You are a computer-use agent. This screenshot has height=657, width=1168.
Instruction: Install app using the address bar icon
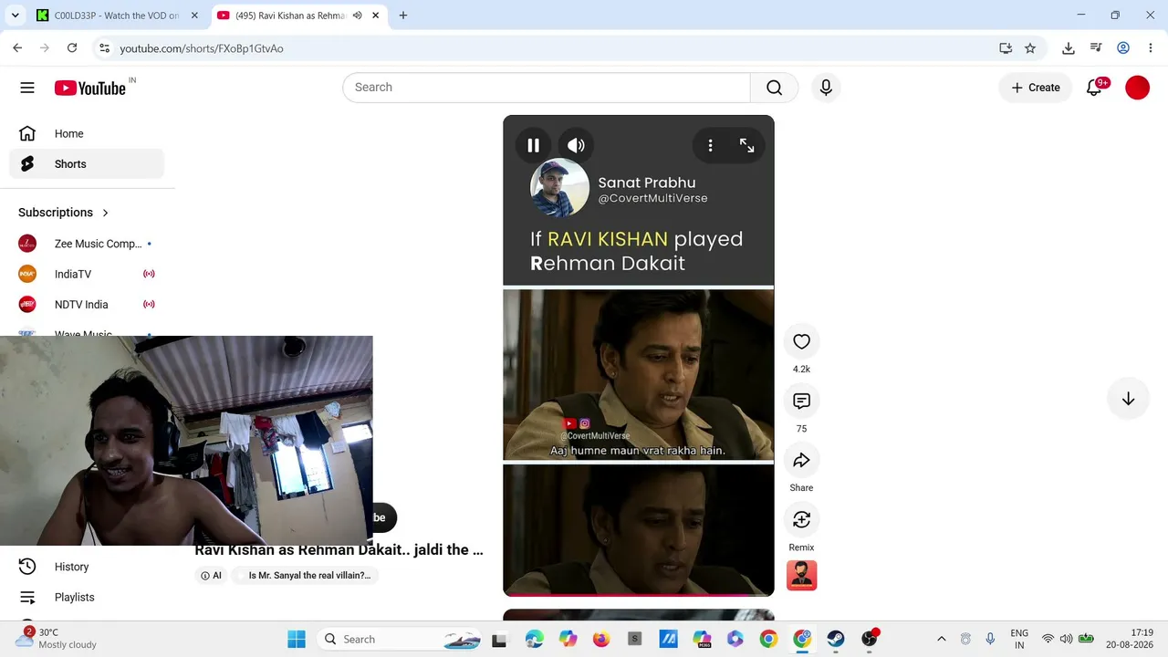(x=1006, y=48)
